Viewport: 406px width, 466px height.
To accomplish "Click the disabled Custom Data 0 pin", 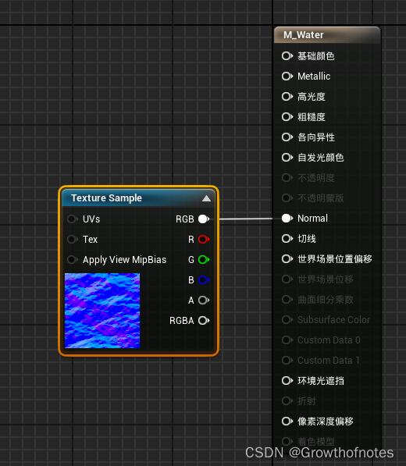I will pyautogui.click(x=287, y=340).
